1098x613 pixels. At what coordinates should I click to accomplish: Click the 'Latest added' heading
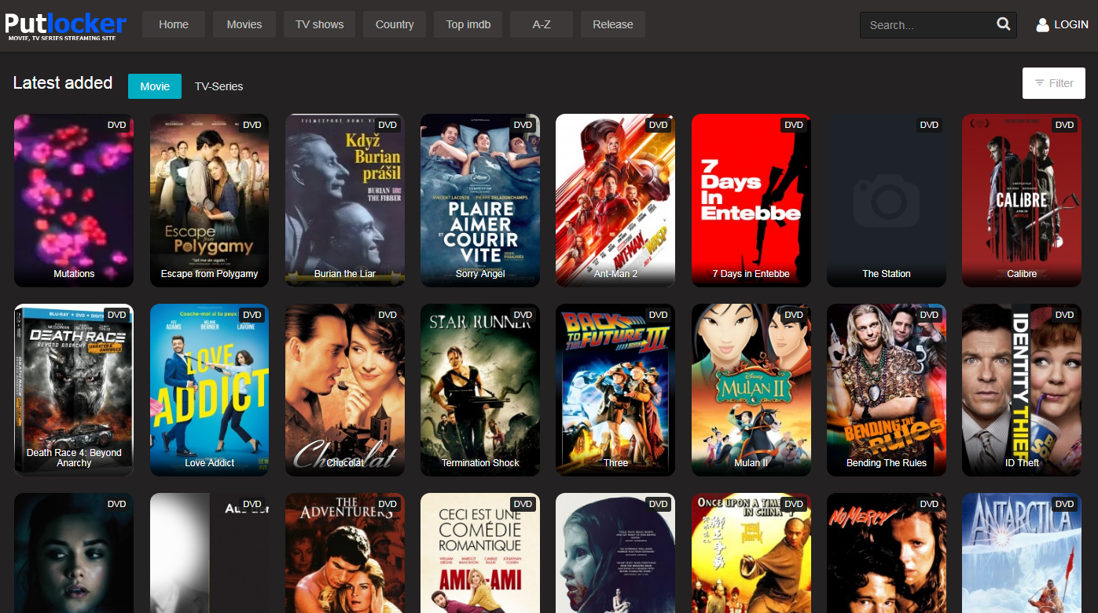coord(63,83)
